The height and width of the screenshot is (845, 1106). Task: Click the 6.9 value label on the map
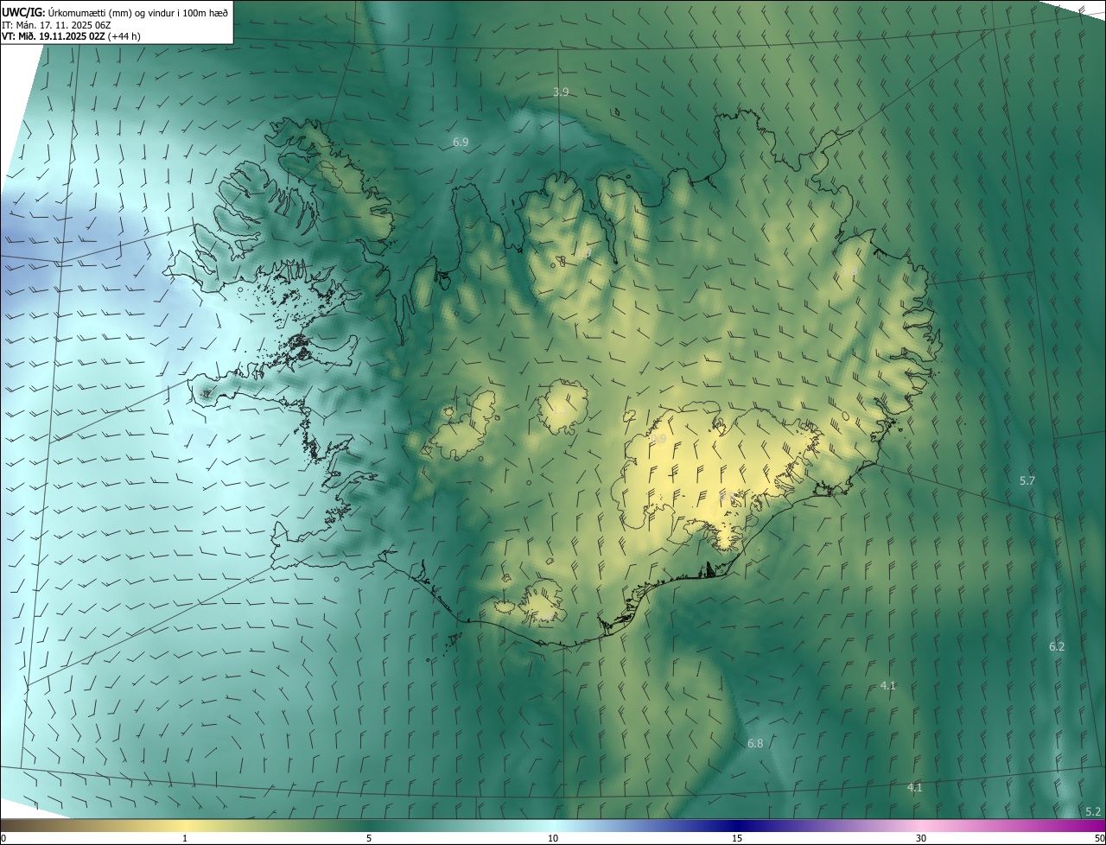click(461, 141)
